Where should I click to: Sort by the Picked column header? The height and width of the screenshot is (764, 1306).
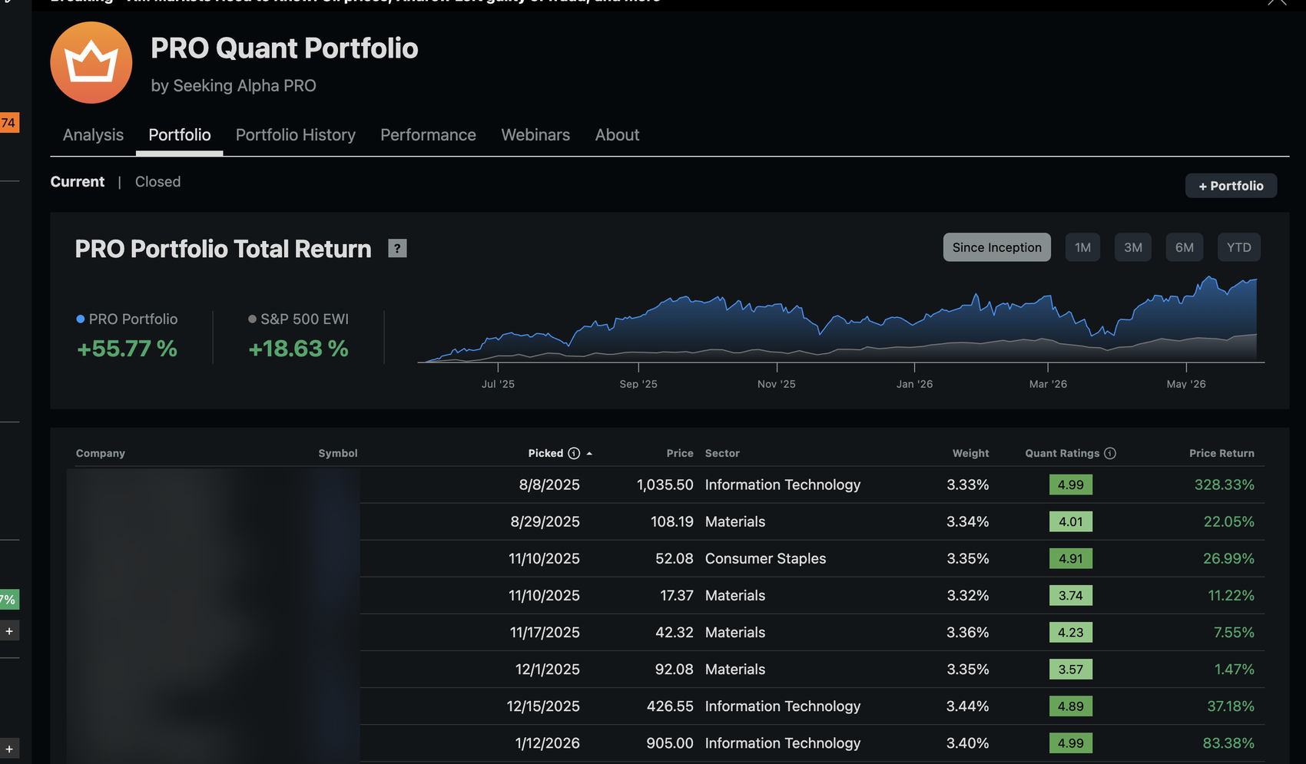tap(546, 453)
